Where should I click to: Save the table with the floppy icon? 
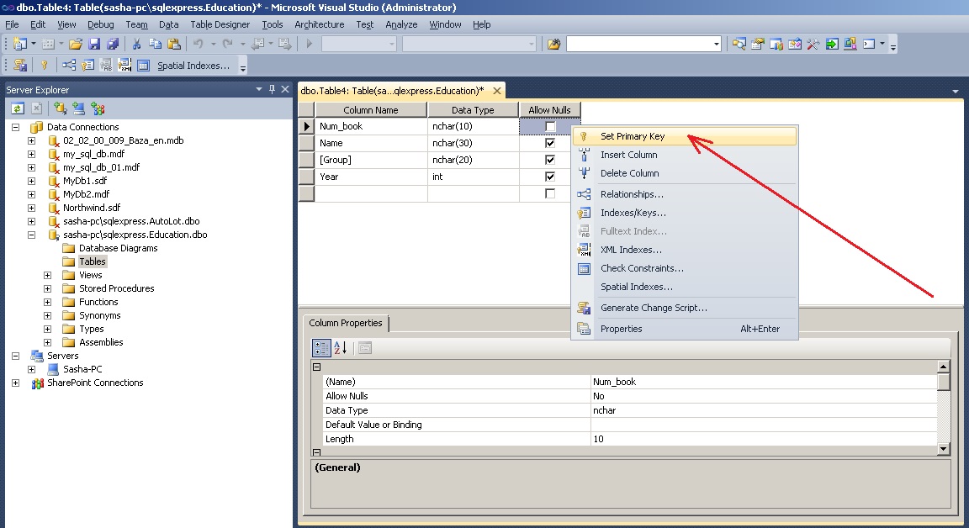coord(94,44)
